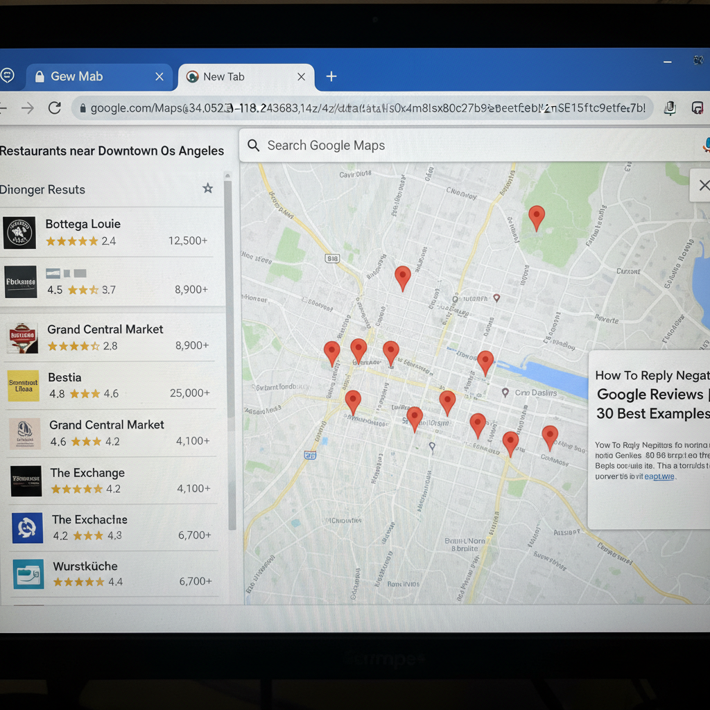
Task: Open the Bottega Louie result
Action: tap(107, 232)
